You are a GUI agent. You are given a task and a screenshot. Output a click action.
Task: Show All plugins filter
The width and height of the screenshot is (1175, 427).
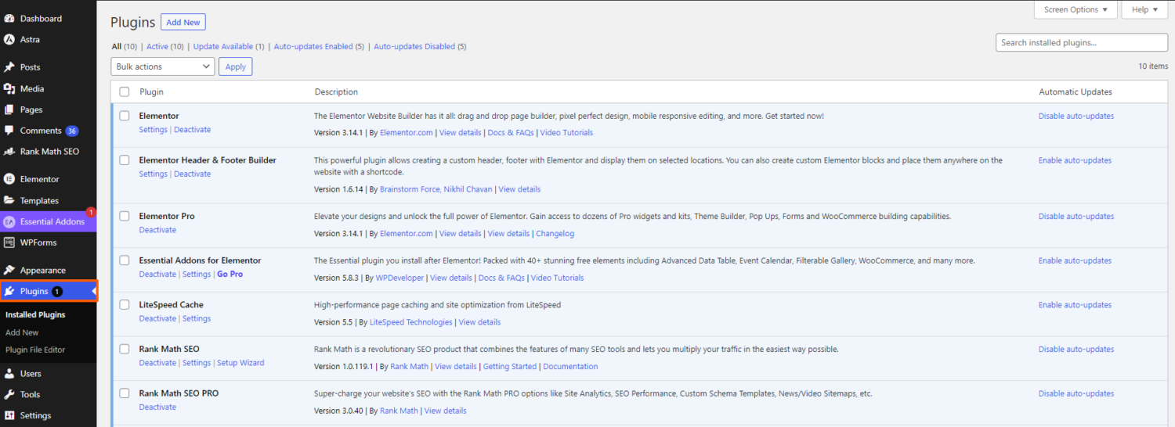[x=117, y=46]
